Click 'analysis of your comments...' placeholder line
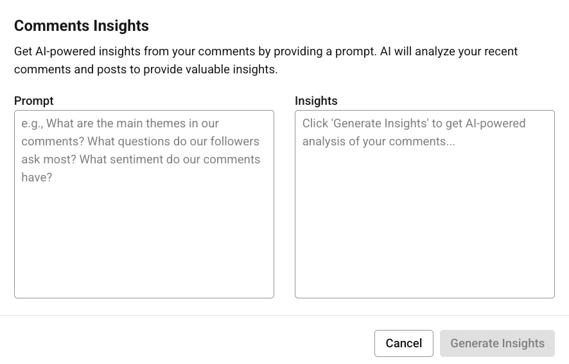 (x=379, y=141)
